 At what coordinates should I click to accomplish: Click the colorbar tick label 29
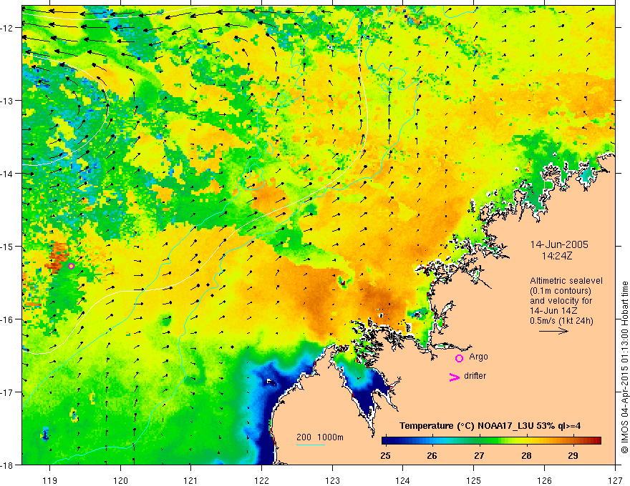[573, 455]
